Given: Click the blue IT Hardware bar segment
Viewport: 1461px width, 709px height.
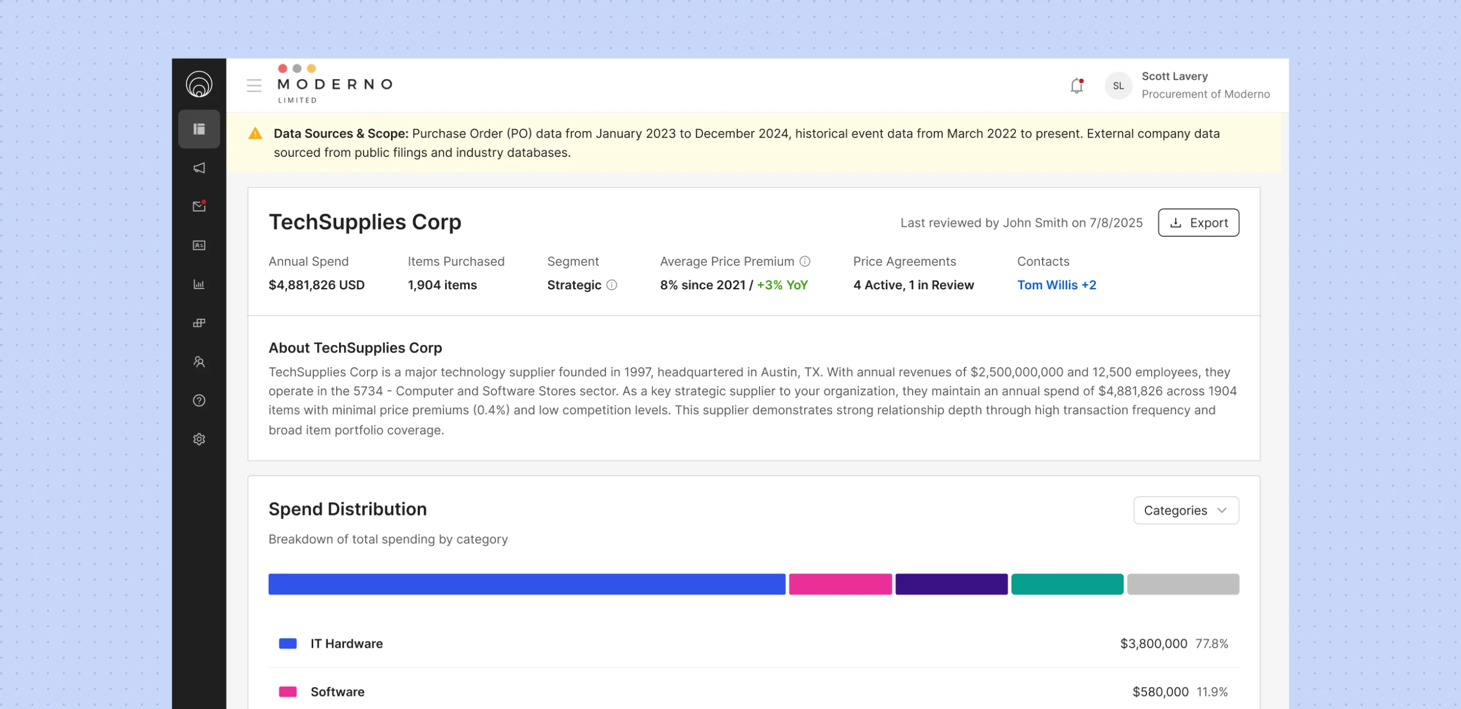Looking at the screenshot, I should coord(527,584).
